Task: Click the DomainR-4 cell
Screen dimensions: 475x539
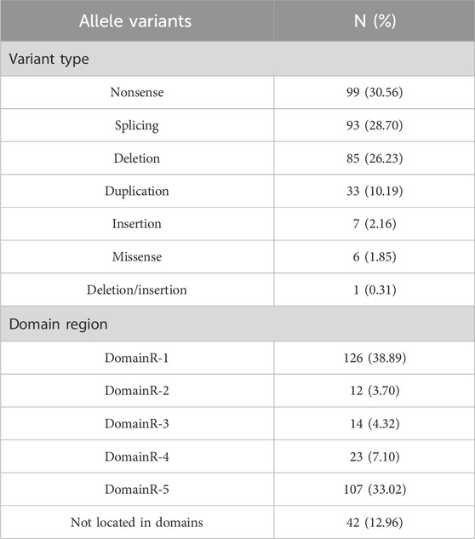Action: tap(137, 456)
